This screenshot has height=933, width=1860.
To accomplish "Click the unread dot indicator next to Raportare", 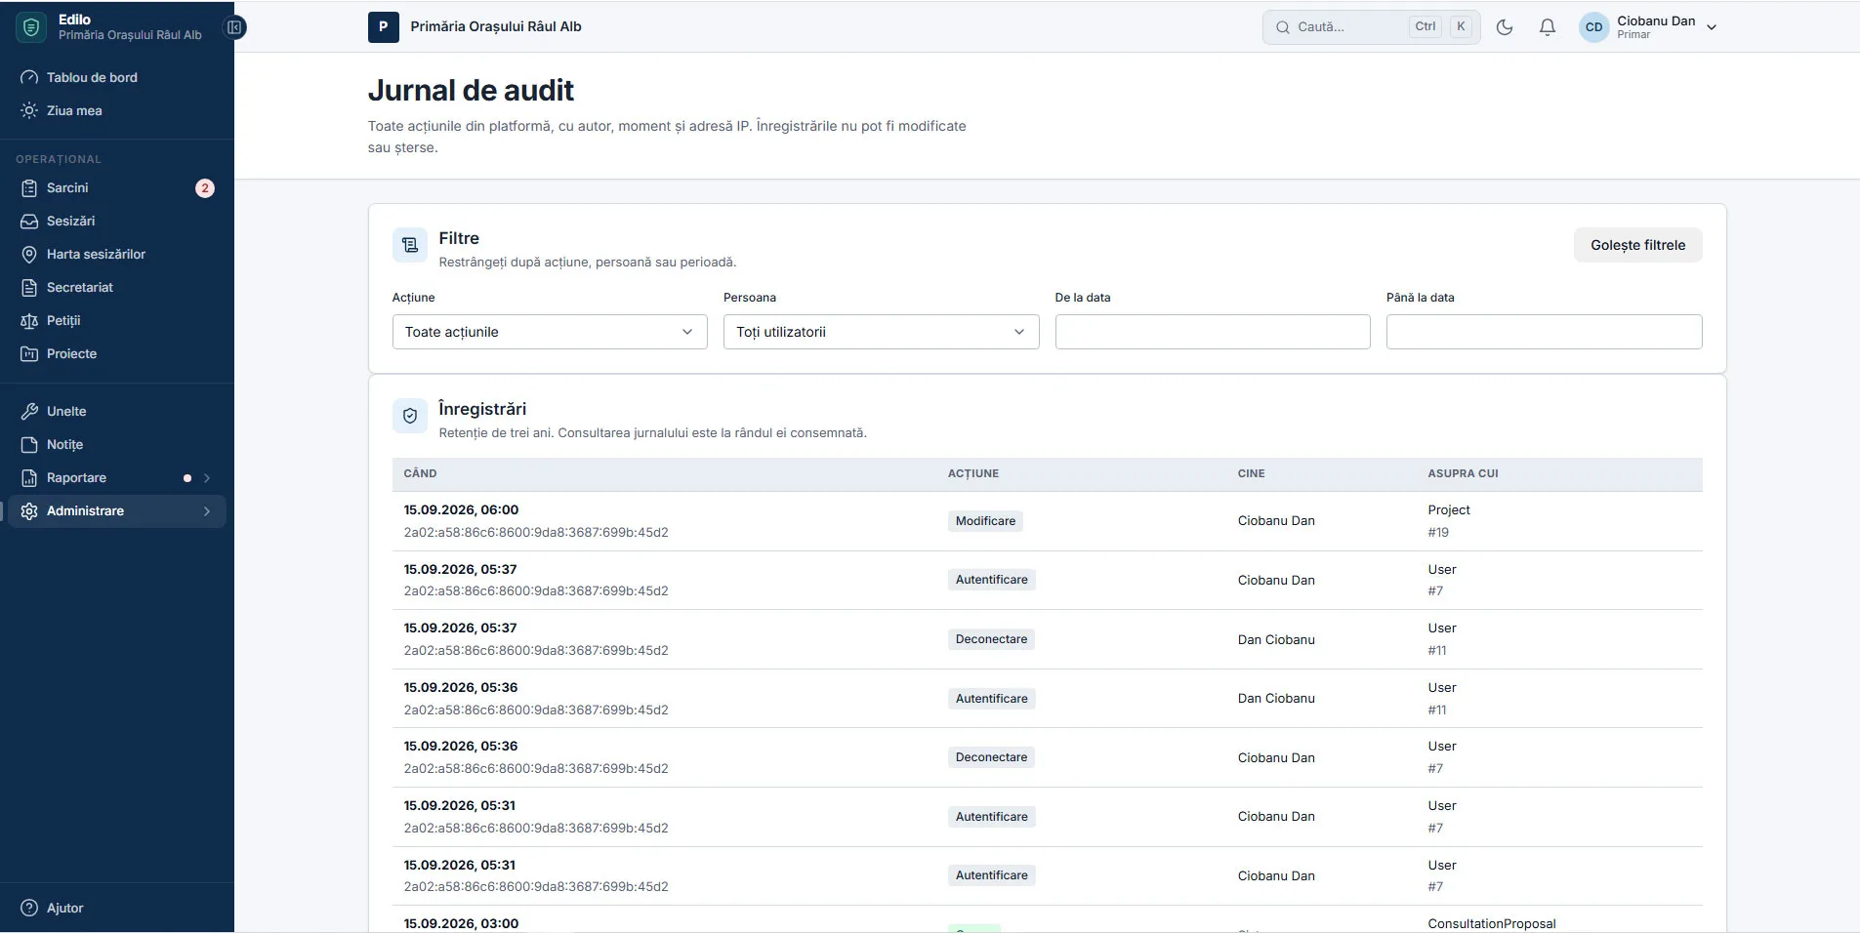I will pos(187,478).
